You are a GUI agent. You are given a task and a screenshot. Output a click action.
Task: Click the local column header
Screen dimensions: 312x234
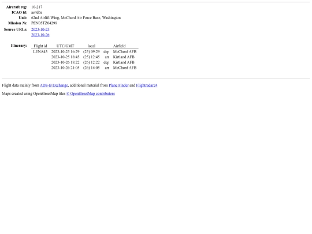coord(91,46)
